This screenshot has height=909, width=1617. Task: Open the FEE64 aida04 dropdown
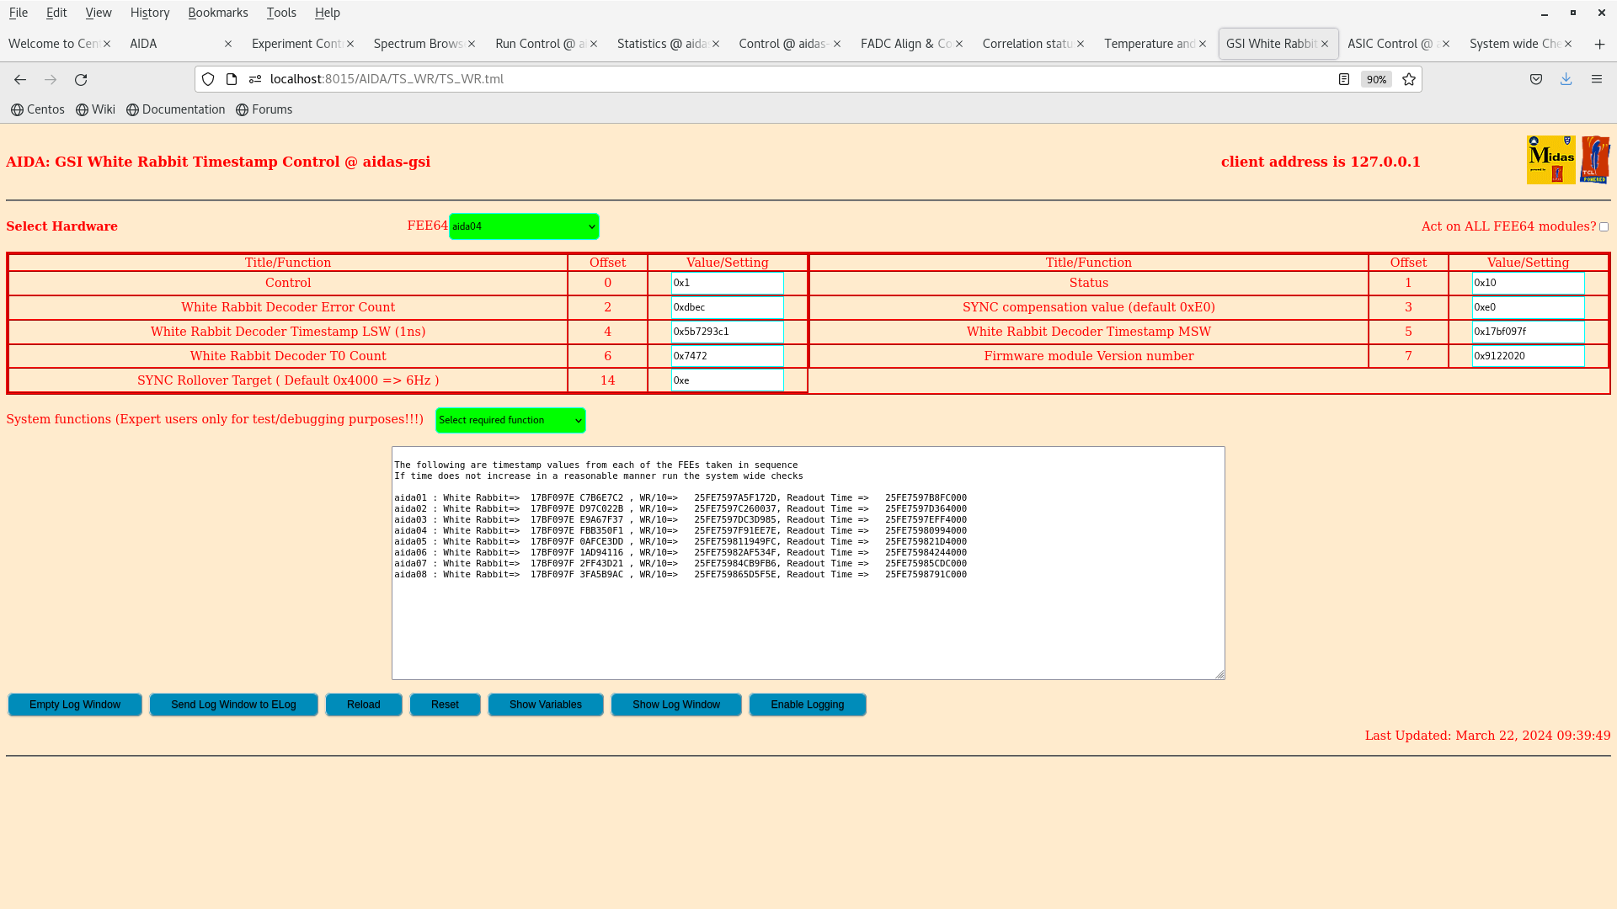coord(523,226)
